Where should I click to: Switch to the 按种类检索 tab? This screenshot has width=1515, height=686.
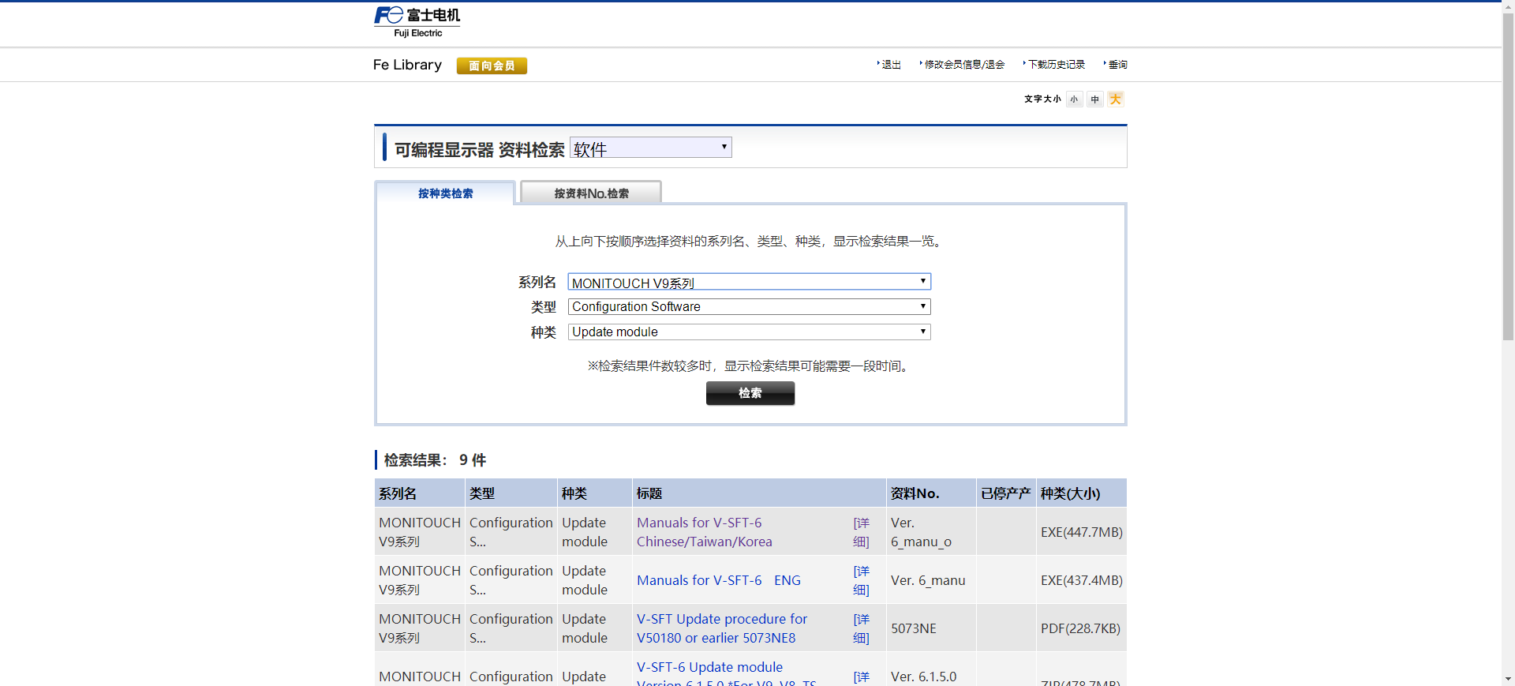445,193
